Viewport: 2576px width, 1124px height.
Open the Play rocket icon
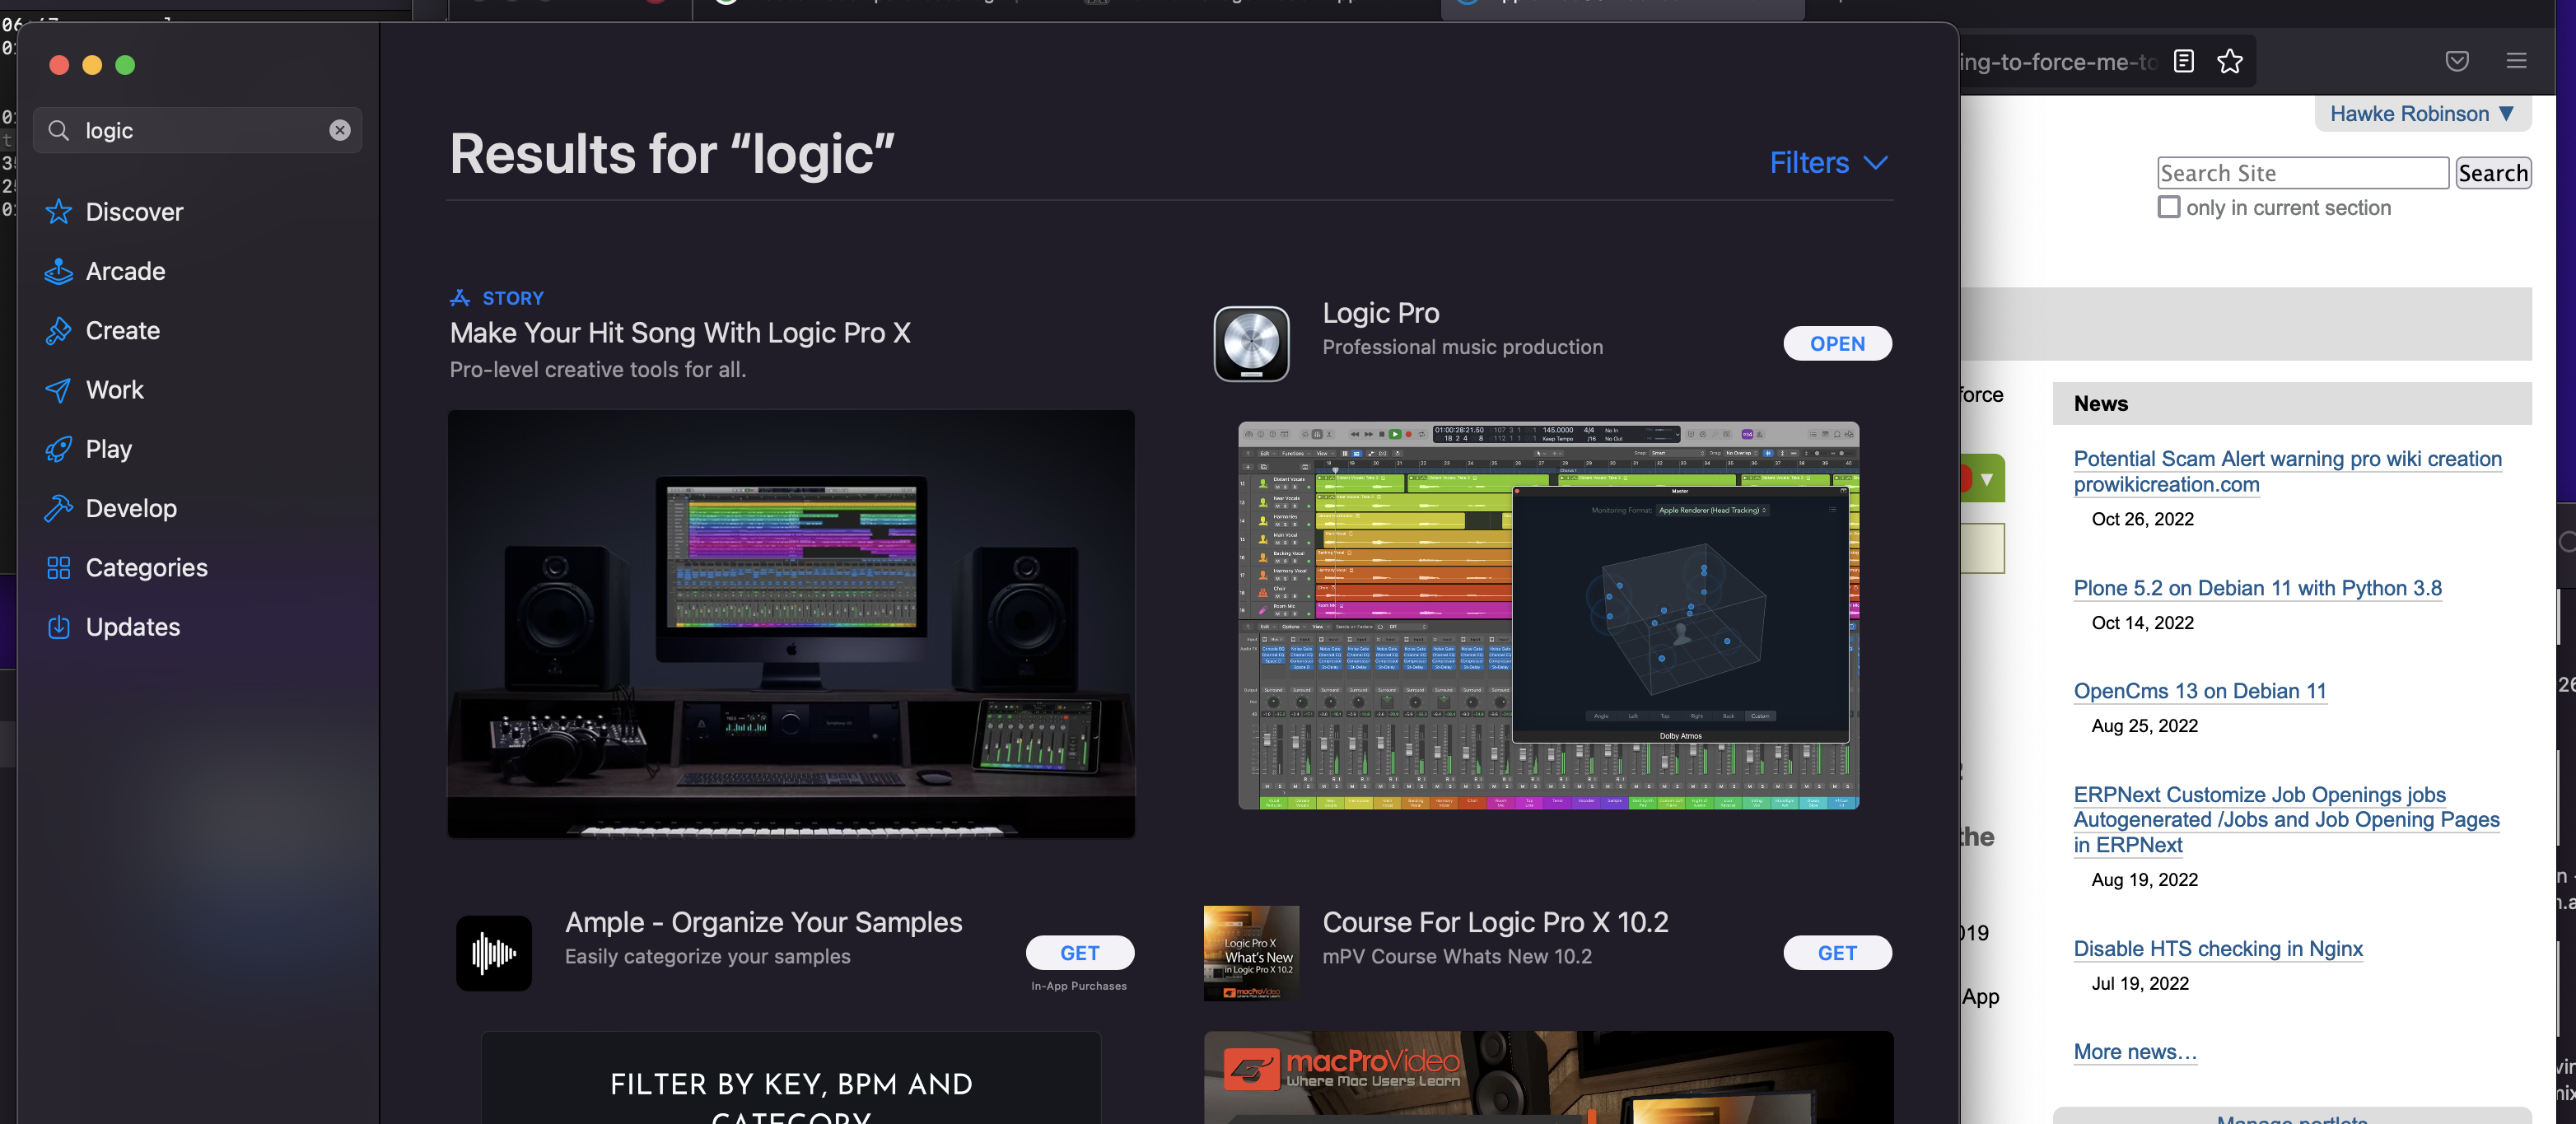point(58,449)
